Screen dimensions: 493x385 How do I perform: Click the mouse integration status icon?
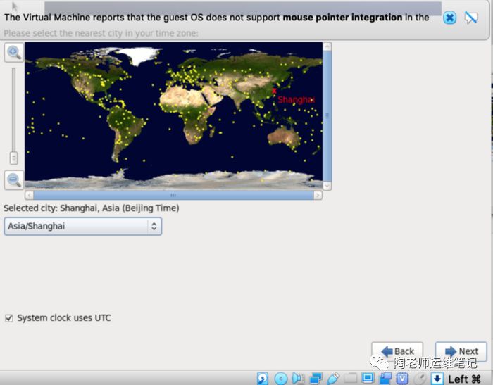(420, 379)
